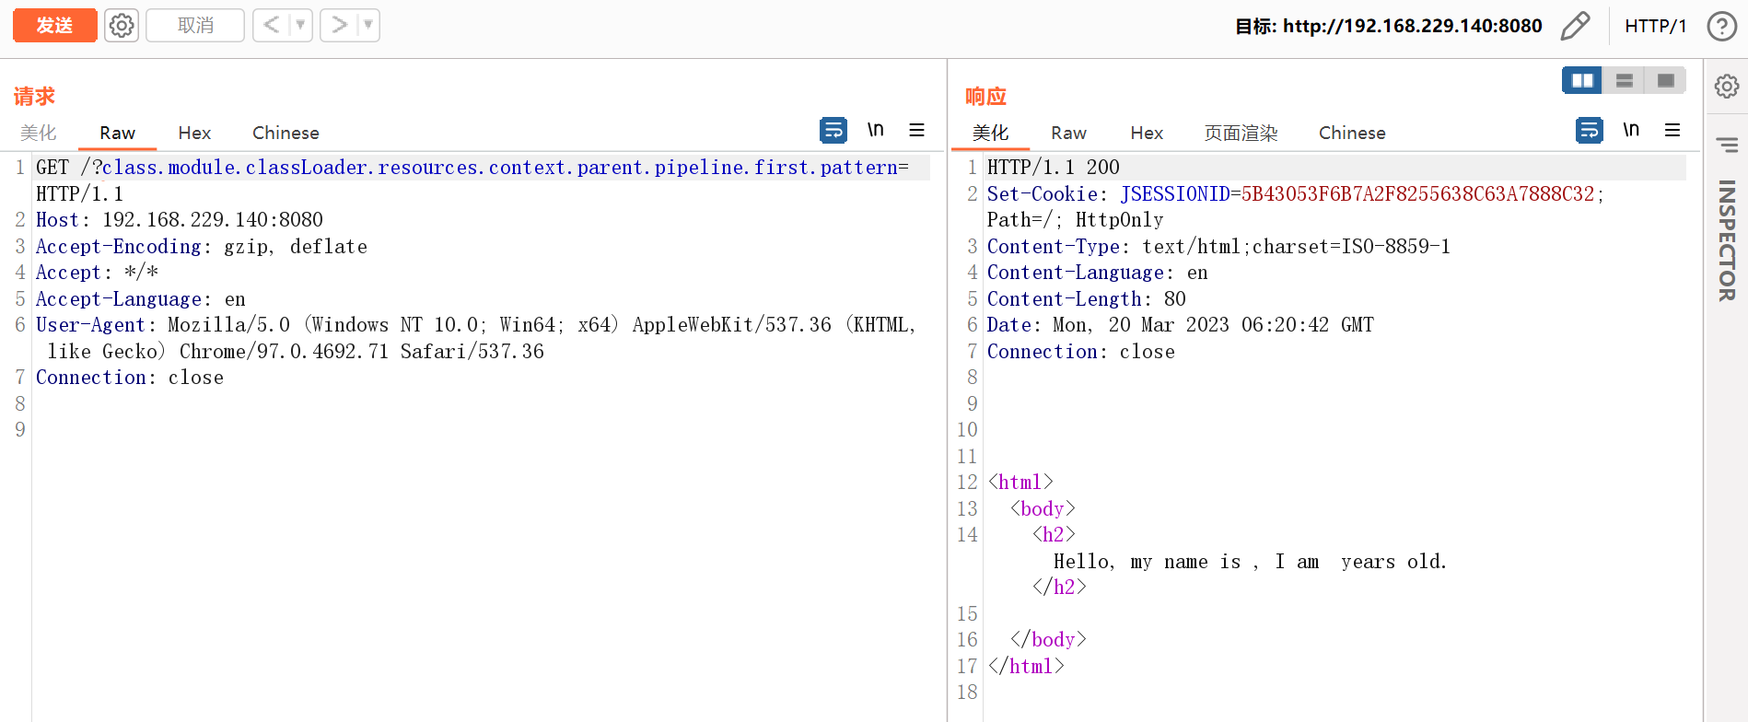Screen dimensions: 1748x722
Task: Click response Content-Type header
Action: [1218, 247]
